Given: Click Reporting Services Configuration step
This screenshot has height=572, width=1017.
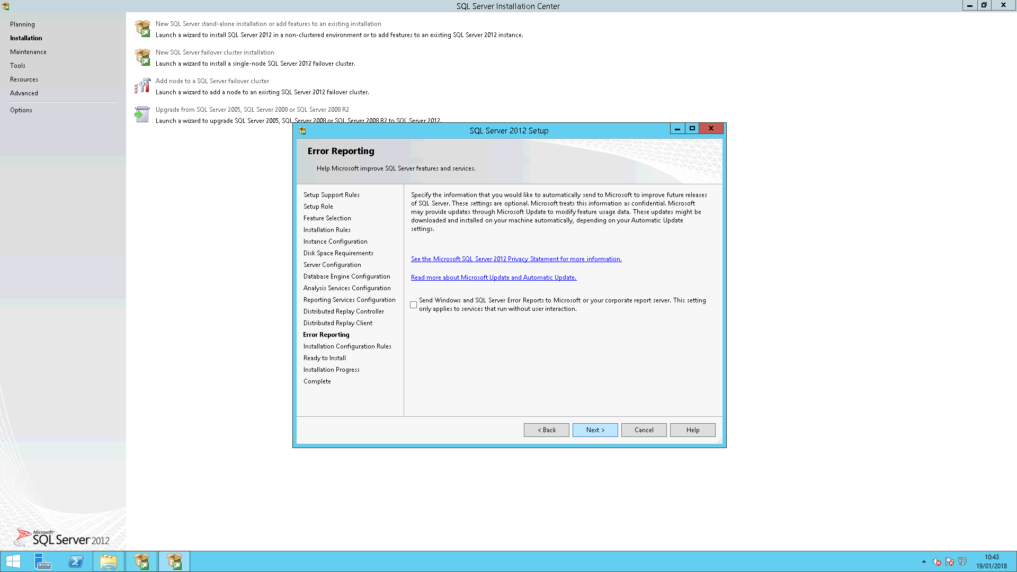Looking at the screenshot, I should point(350,300).
